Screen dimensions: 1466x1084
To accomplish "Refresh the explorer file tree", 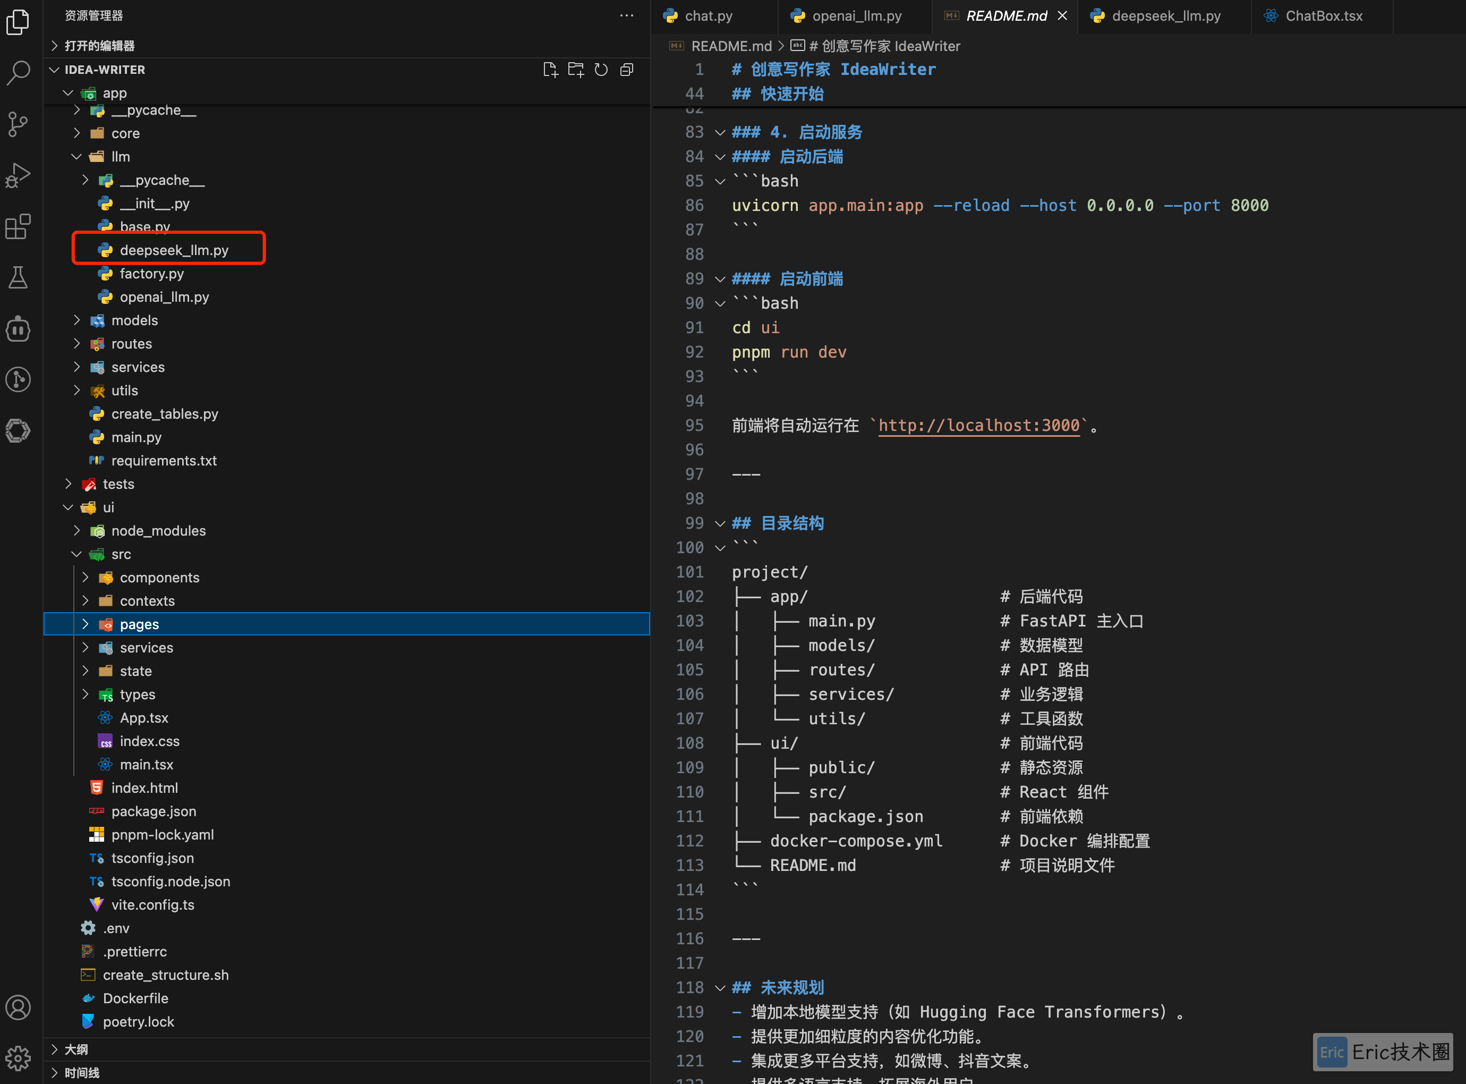I will 601,70.
